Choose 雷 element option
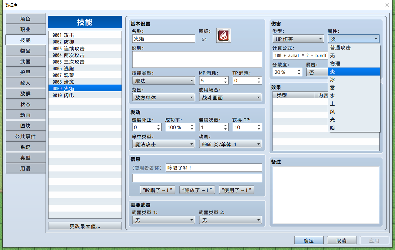 coord(354,88)
